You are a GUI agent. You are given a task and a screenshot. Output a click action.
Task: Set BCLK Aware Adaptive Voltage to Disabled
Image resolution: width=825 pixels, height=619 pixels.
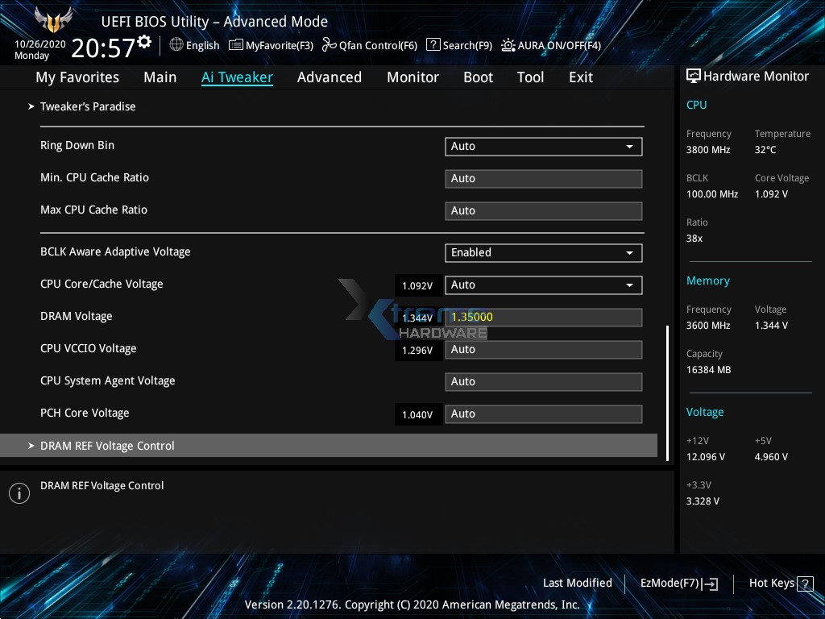click(543, 252)
